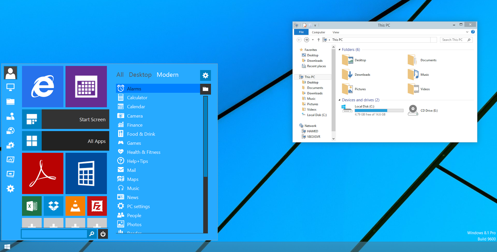Click the This PC breadcrumb arrow in the address bar
Screen dimensions: 497x252
tap(329, 40)
